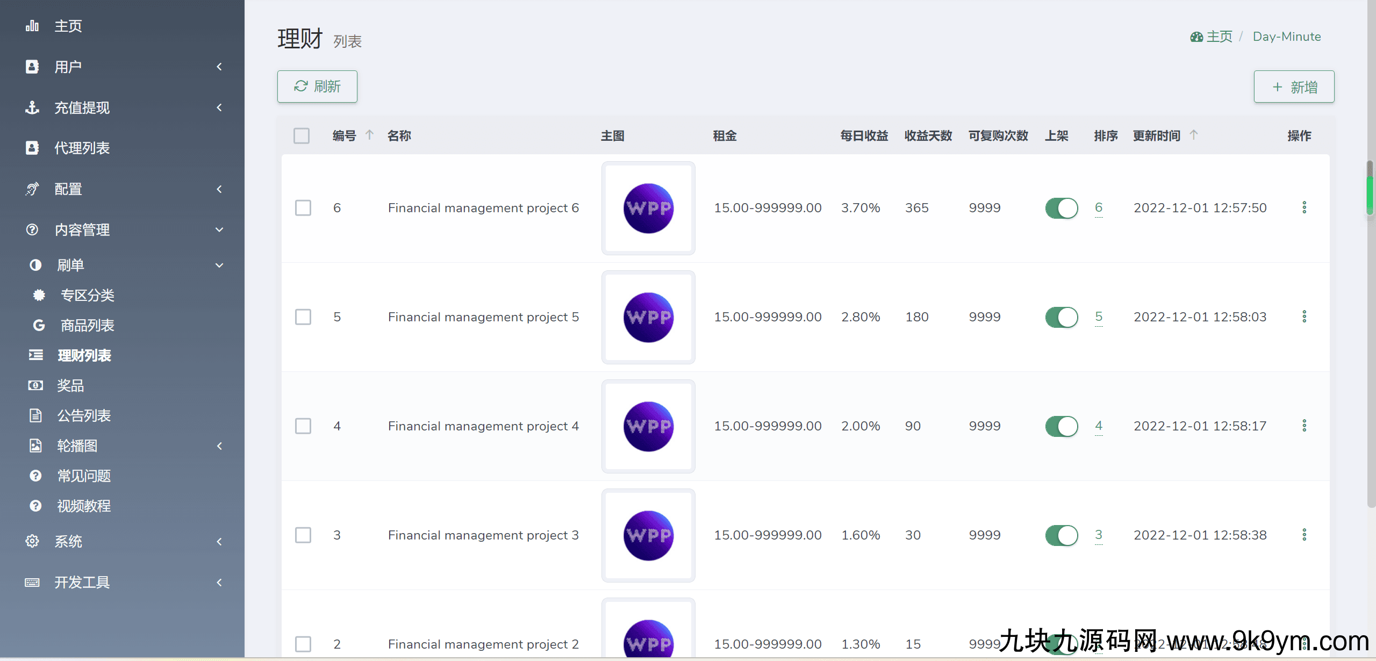Open the 商品列表 menu item
Image resolution: width=1376 pixels, height=661 pixels.
(87, 325)
